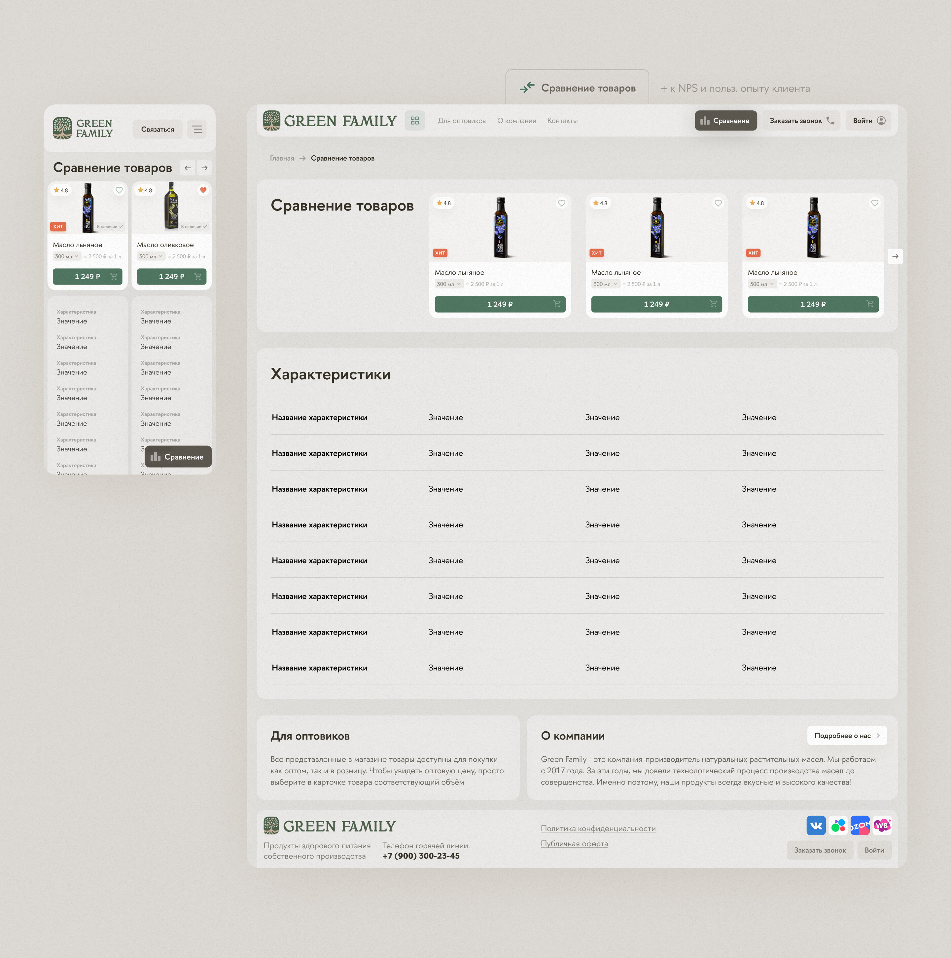
Task: Follow the Политика конфиденциальности link
Action: (x=598, y=828)
